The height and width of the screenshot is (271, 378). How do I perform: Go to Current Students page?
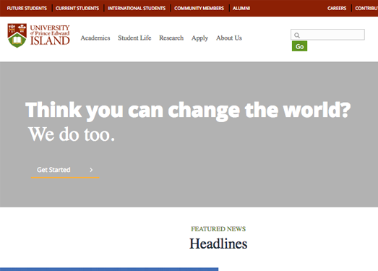click(x=77, y=8)
